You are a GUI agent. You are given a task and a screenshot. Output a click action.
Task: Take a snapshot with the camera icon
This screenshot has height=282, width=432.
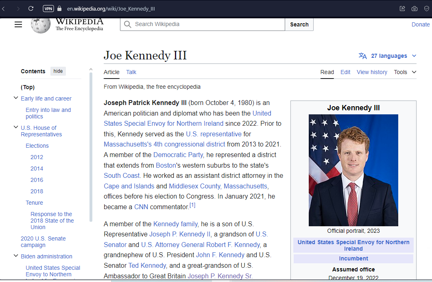coord(415,9)
